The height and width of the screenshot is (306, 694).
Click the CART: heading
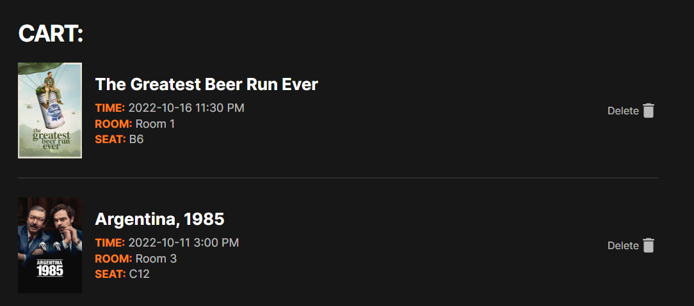coord(51,33)
